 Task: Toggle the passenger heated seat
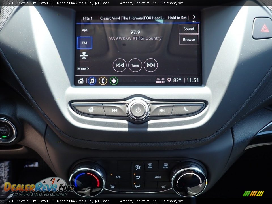[x=163, y=186]
